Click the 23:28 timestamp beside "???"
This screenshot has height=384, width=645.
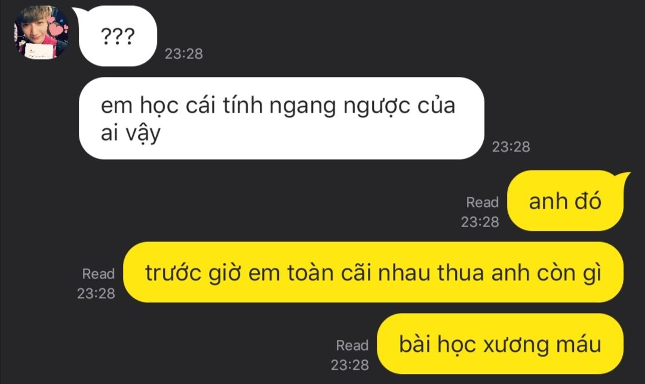click(184, 54)
